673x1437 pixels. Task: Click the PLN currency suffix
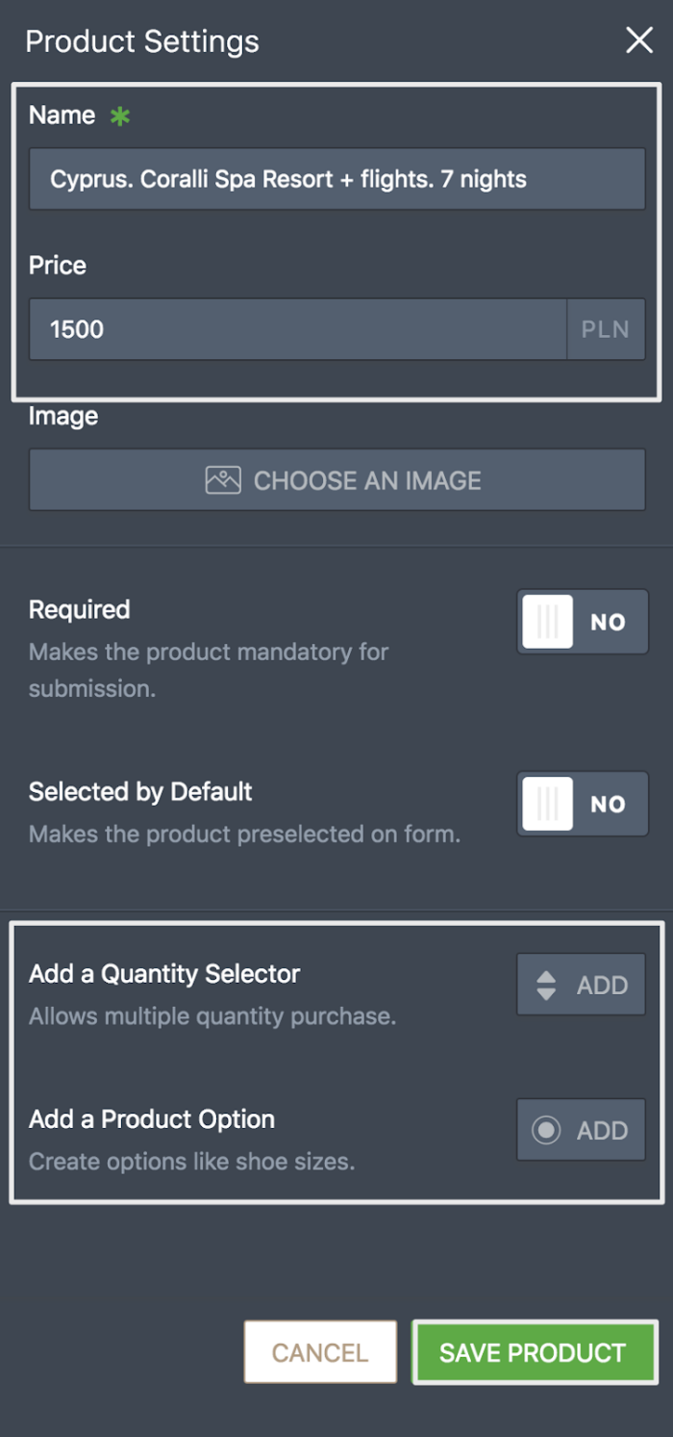[x=606, y=329]
